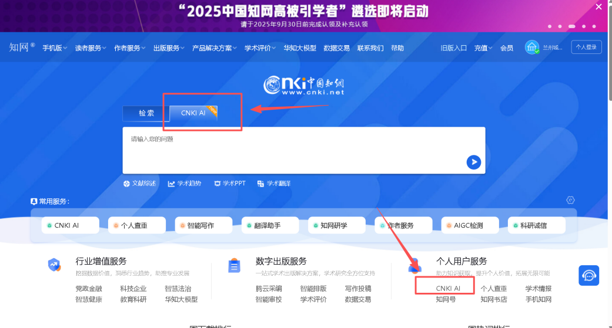Expand the 读者服务 dropdown menu

91,48
